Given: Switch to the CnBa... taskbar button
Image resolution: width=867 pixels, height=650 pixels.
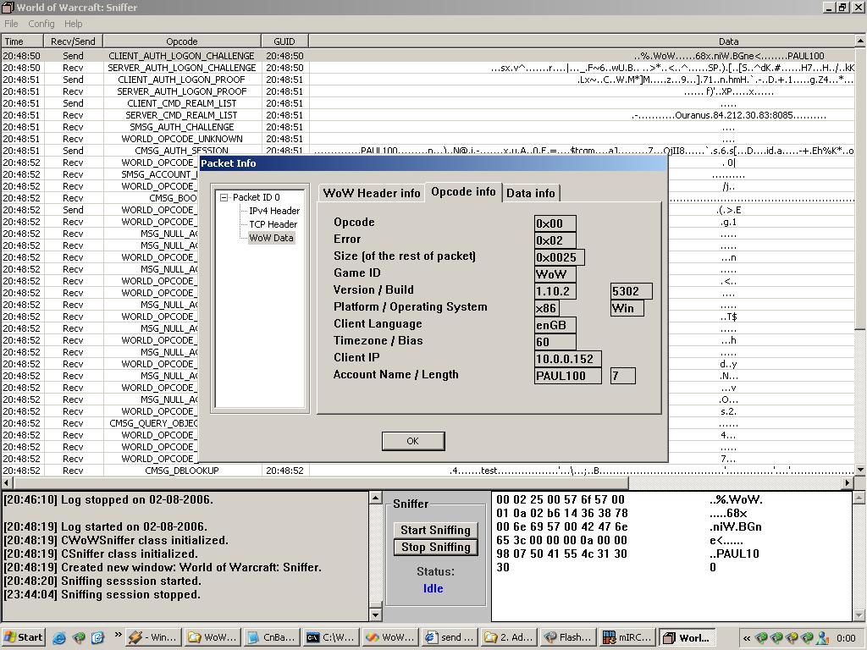Looking at the screenshot, I should (x=272, y=637).
